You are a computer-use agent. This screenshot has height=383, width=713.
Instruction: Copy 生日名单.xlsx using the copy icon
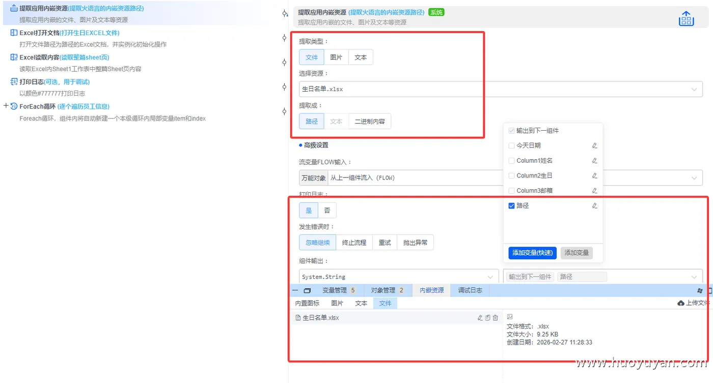tap(487, 317)
